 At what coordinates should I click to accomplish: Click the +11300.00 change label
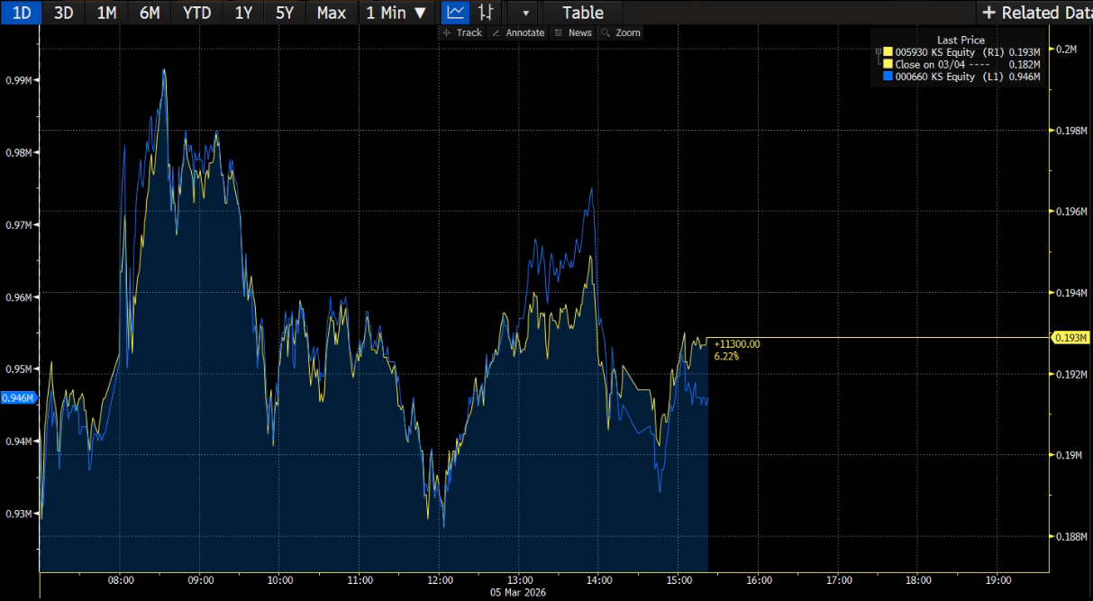pos(737,344)
